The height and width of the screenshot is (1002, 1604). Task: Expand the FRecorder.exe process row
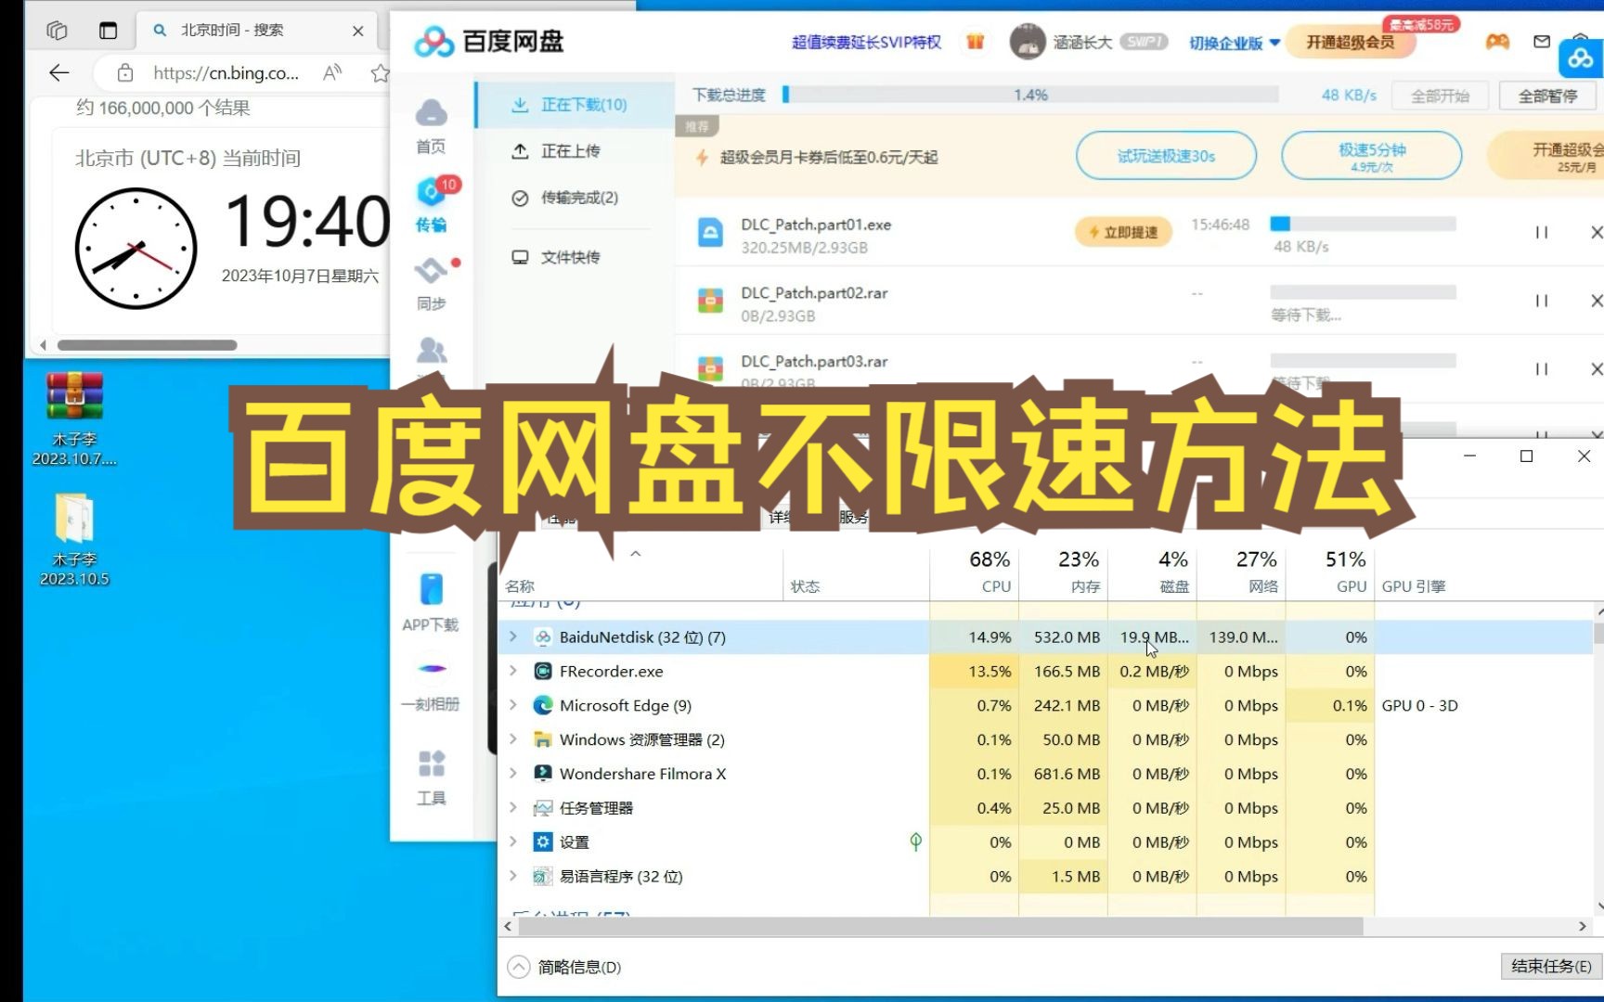pyautogui.click(x=512, y=671)
